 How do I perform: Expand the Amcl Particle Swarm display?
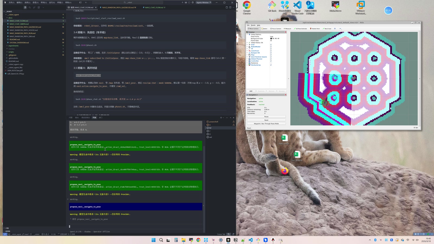tap(247, 57)
